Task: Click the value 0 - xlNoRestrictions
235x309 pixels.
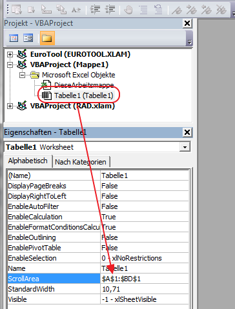Action: pyautogui.click(x=132, y=258)
